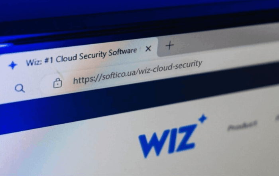Open a new tab with plus button
279x176 pixels.
click(169, 45)
